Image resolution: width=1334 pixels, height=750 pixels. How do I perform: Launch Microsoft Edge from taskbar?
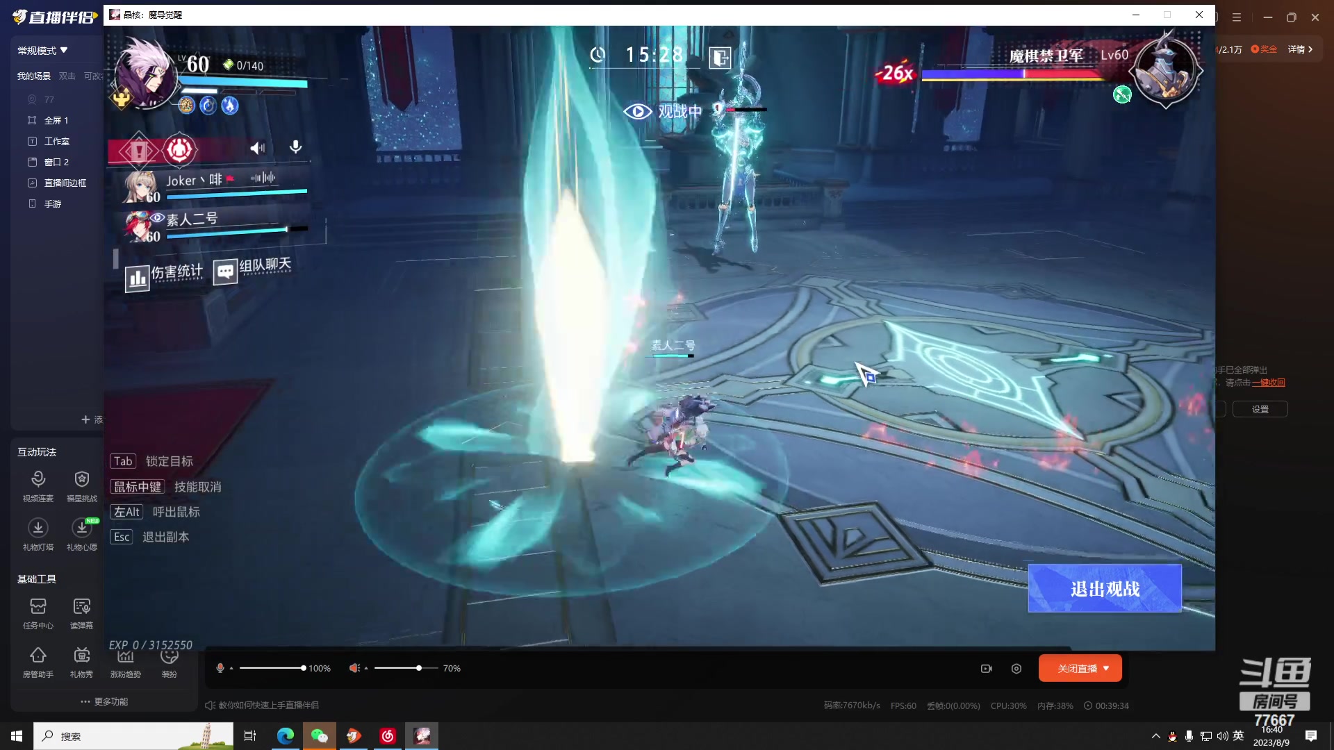286,736
